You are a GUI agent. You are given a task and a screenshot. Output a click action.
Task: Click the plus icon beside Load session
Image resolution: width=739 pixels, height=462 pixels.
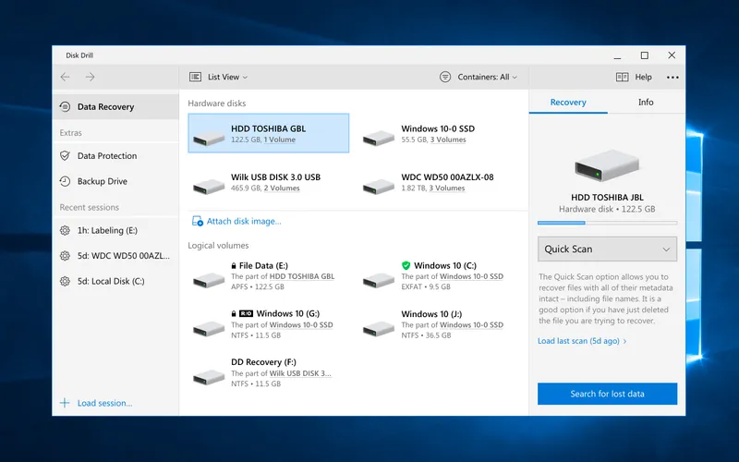(x=65, y=403)
